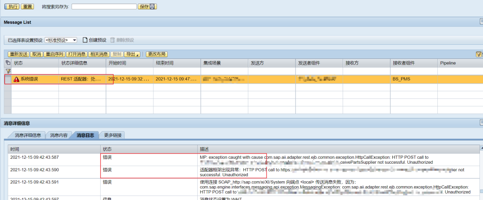The image size is (483, 200).
Task: Expand the 导出 export dropdown
Action: point(132,54)
